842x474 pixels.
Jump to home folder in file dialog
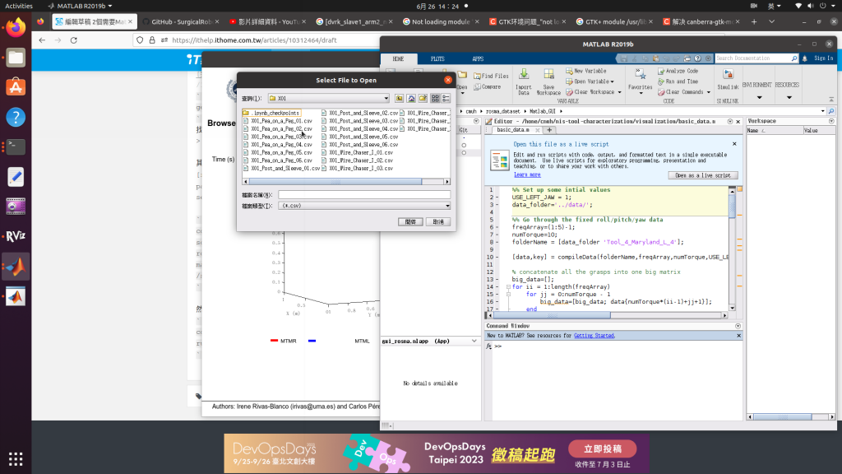[411, 99]
